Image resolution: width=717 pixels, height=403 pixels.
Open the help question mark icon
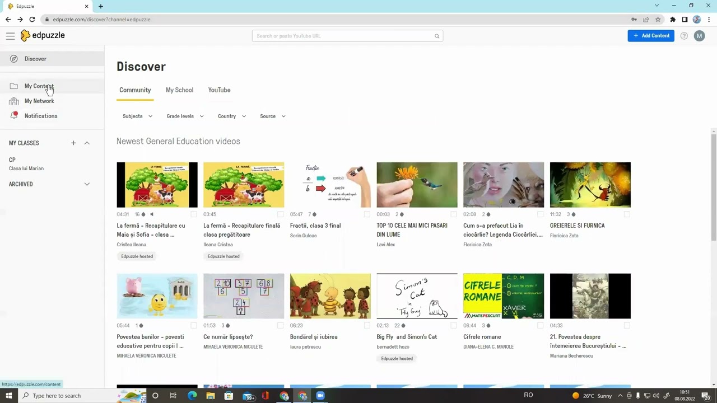684,36
